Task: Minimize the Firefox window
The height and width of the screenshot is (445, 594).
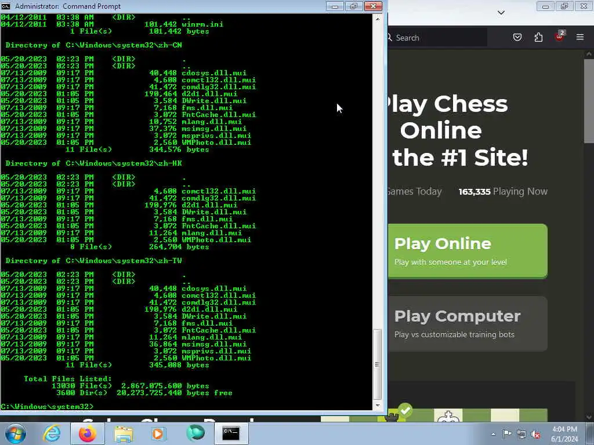Action: (545, 6)
